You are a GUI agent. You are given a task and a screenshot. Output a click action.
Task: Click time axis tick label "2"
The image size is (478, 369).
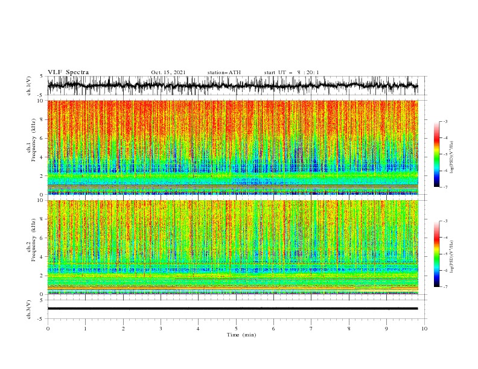[123, 329]
